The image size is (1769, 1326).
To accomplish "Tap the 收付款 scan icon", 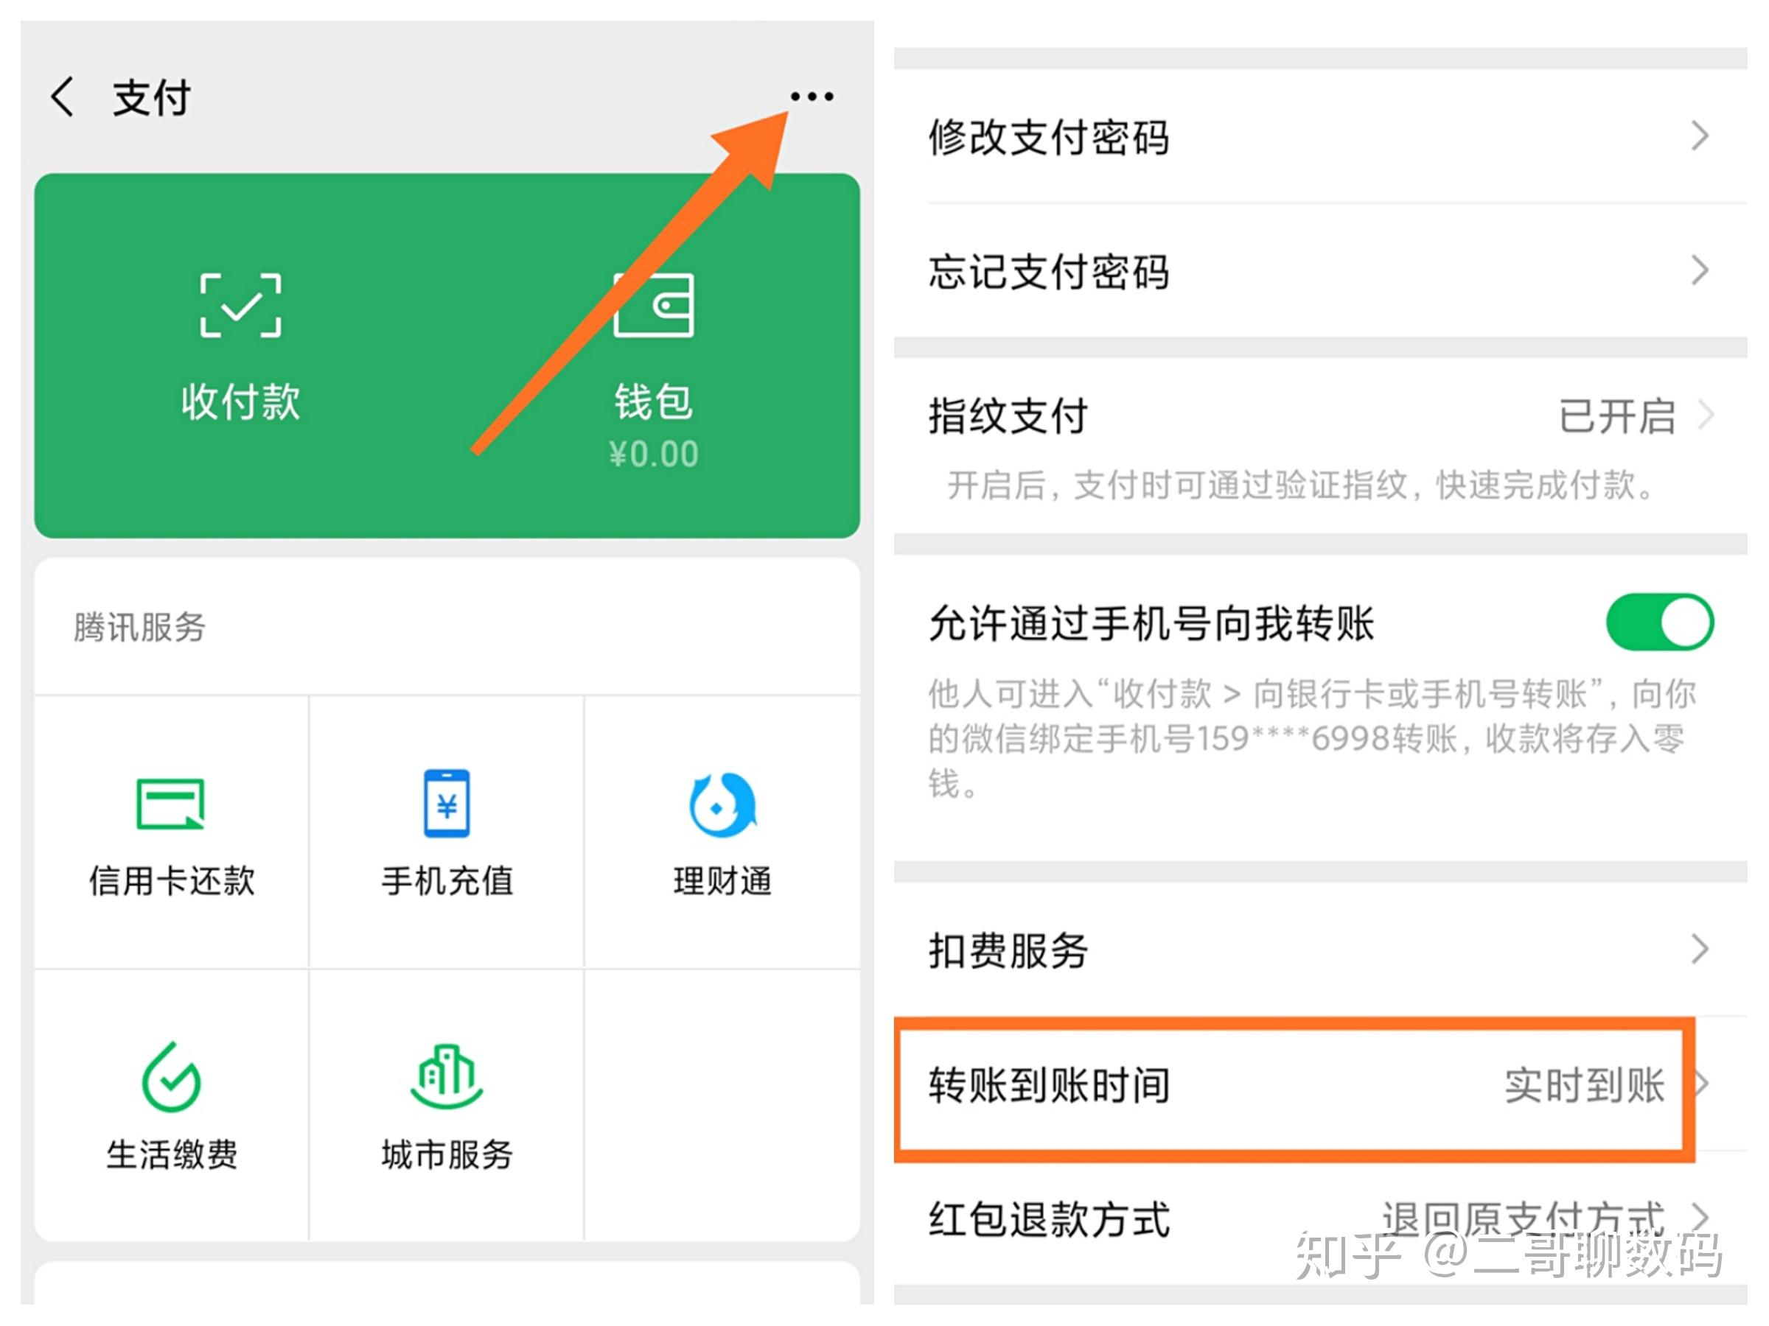I will pos(240,305).
